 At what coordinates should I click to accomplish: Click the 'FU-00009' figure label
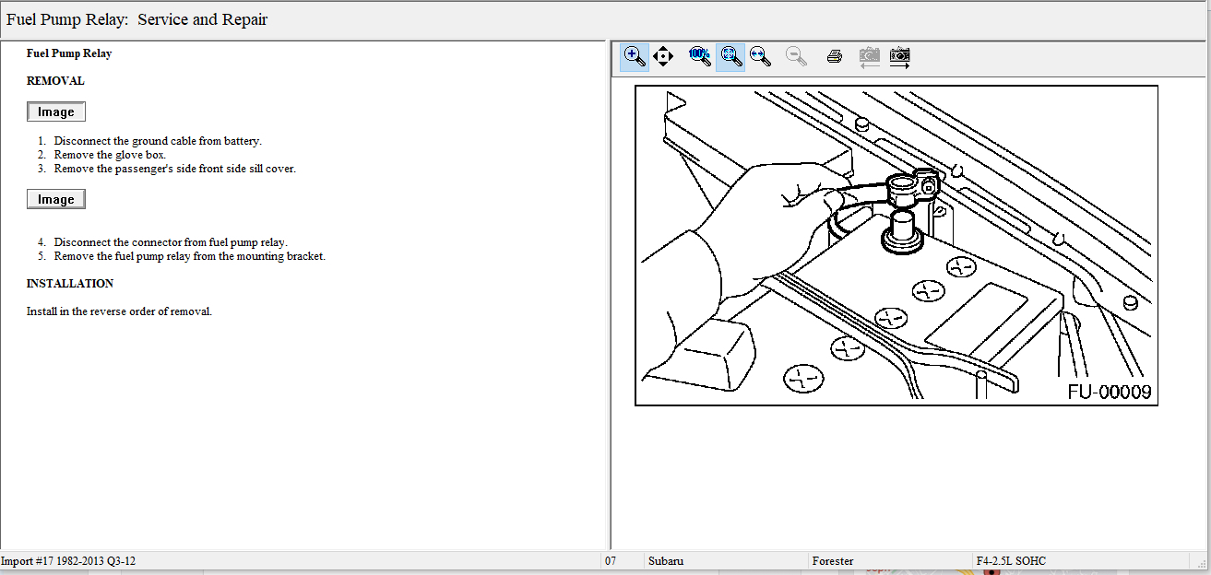click(x=1110, y=392)
